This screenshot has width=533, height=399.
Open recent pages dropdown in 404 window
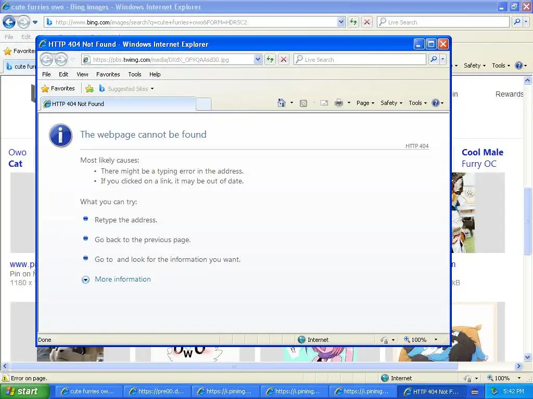tap(73, 60)
